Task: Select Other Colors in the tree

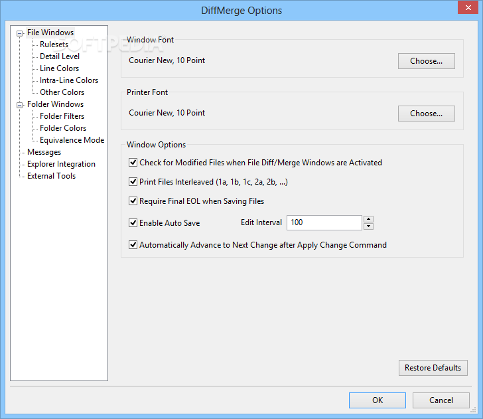Action: click(62, 92)
